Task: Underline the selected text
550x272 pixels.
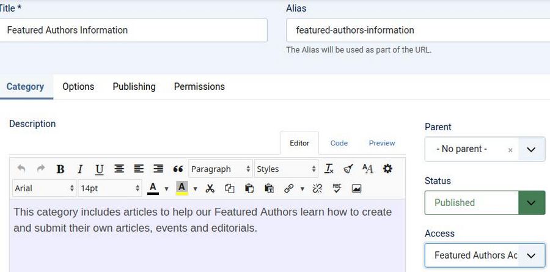Action: click(99, 169)
